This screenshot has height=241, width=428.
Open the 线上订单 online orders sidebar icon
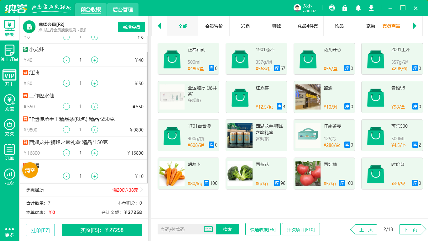point(9,53)
